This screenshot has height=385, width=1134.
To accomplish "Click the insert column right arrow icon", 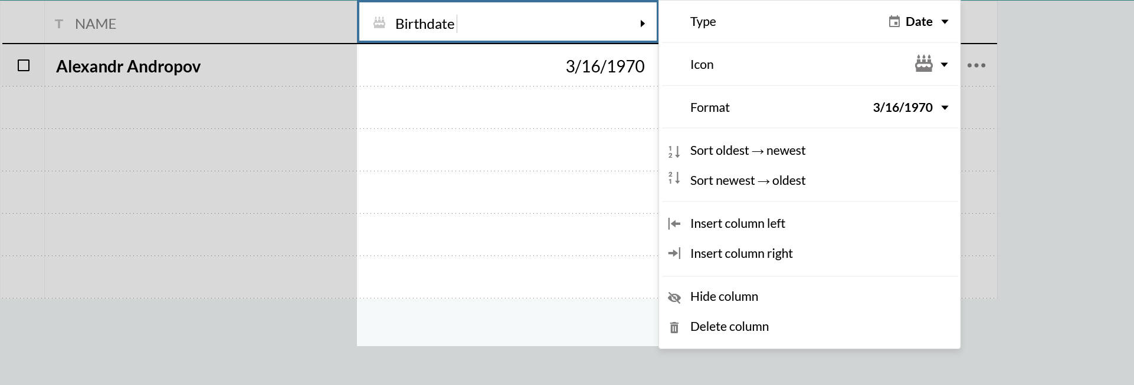I will click(x=674, y=253).
